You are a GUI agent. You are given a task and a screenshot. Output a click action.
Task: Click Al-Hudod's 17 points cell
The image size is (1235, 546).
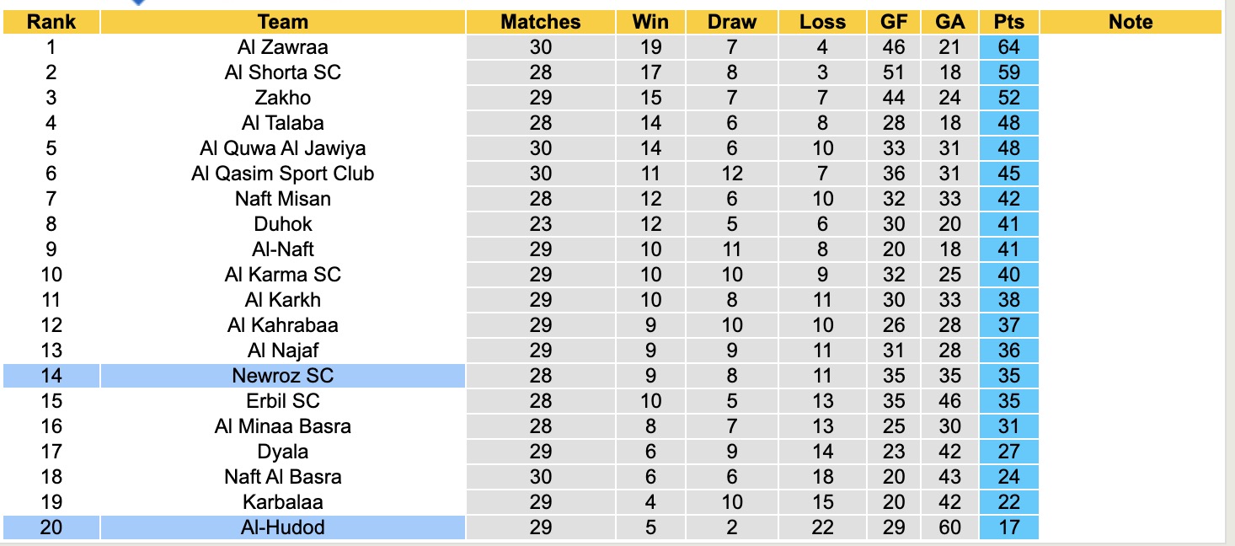tap(1008, 527)
